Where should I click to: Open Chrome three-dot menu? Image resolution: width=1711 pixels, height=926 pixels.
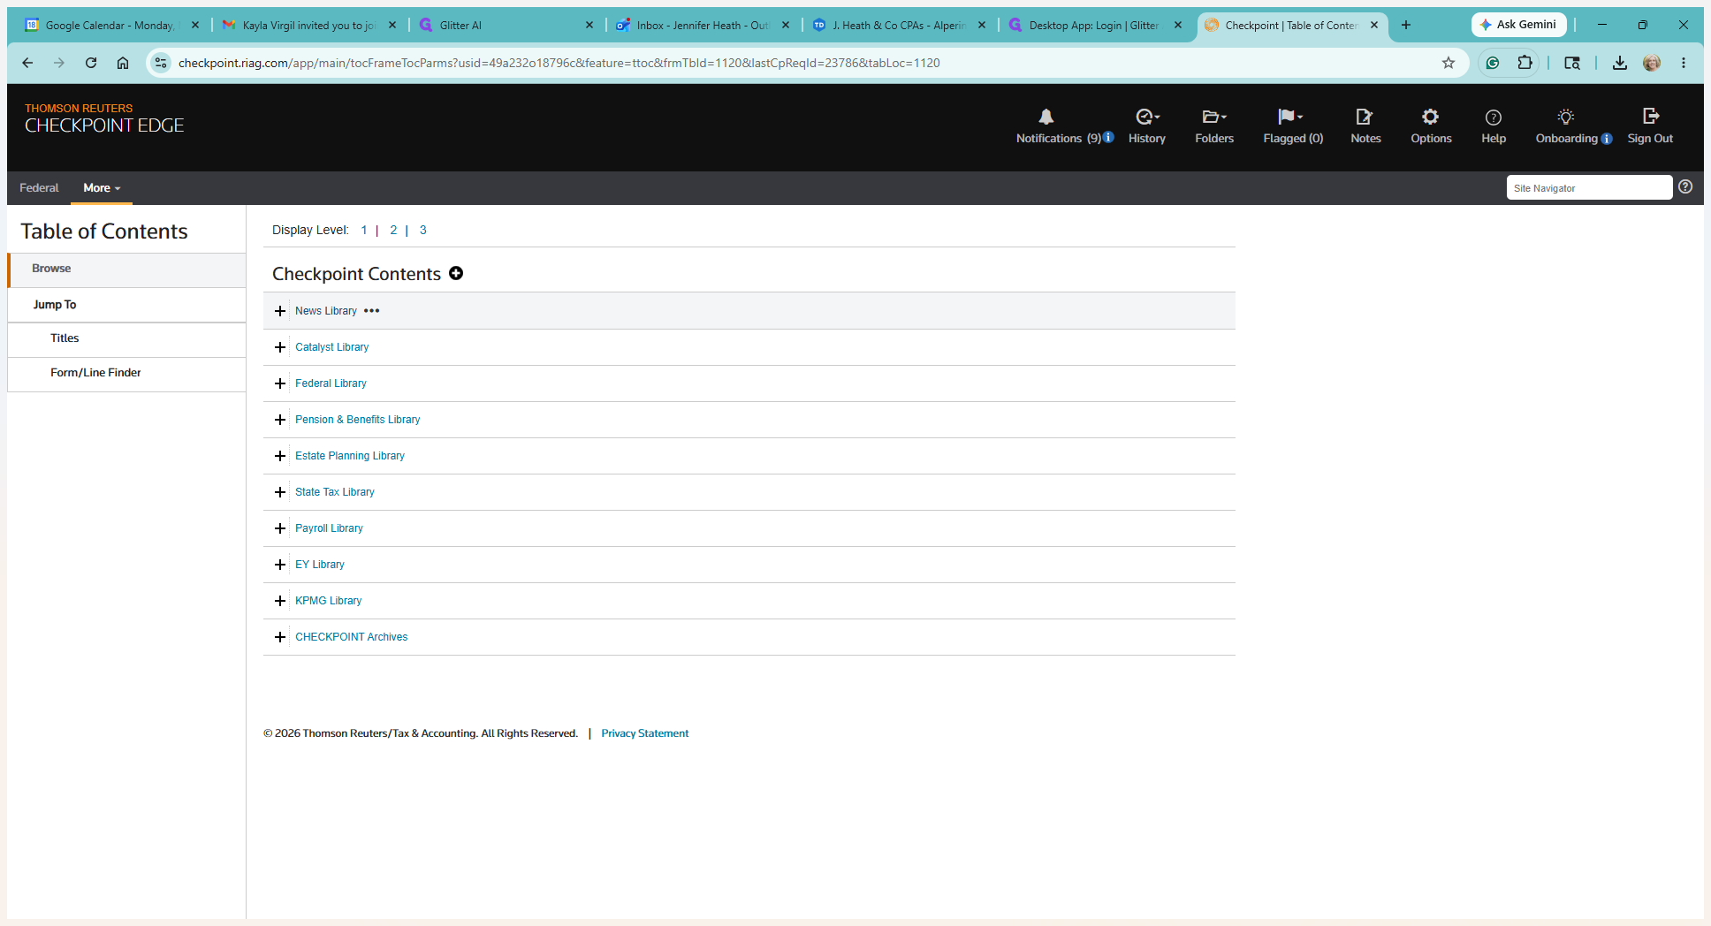[x=1684, y=63]
